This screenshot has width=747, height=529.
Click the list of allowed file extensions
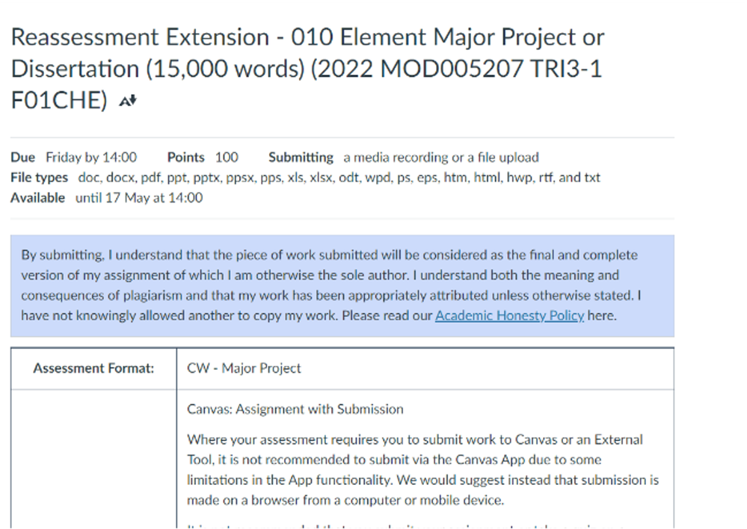(x=339, y=178)
